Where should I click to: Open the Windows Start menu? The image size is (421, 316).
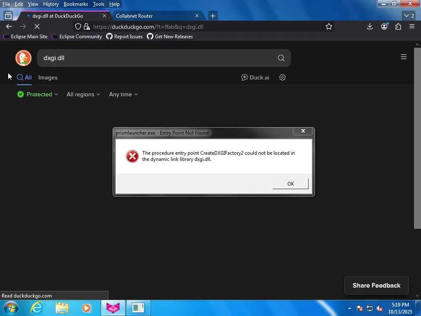(x=11, y=308)
